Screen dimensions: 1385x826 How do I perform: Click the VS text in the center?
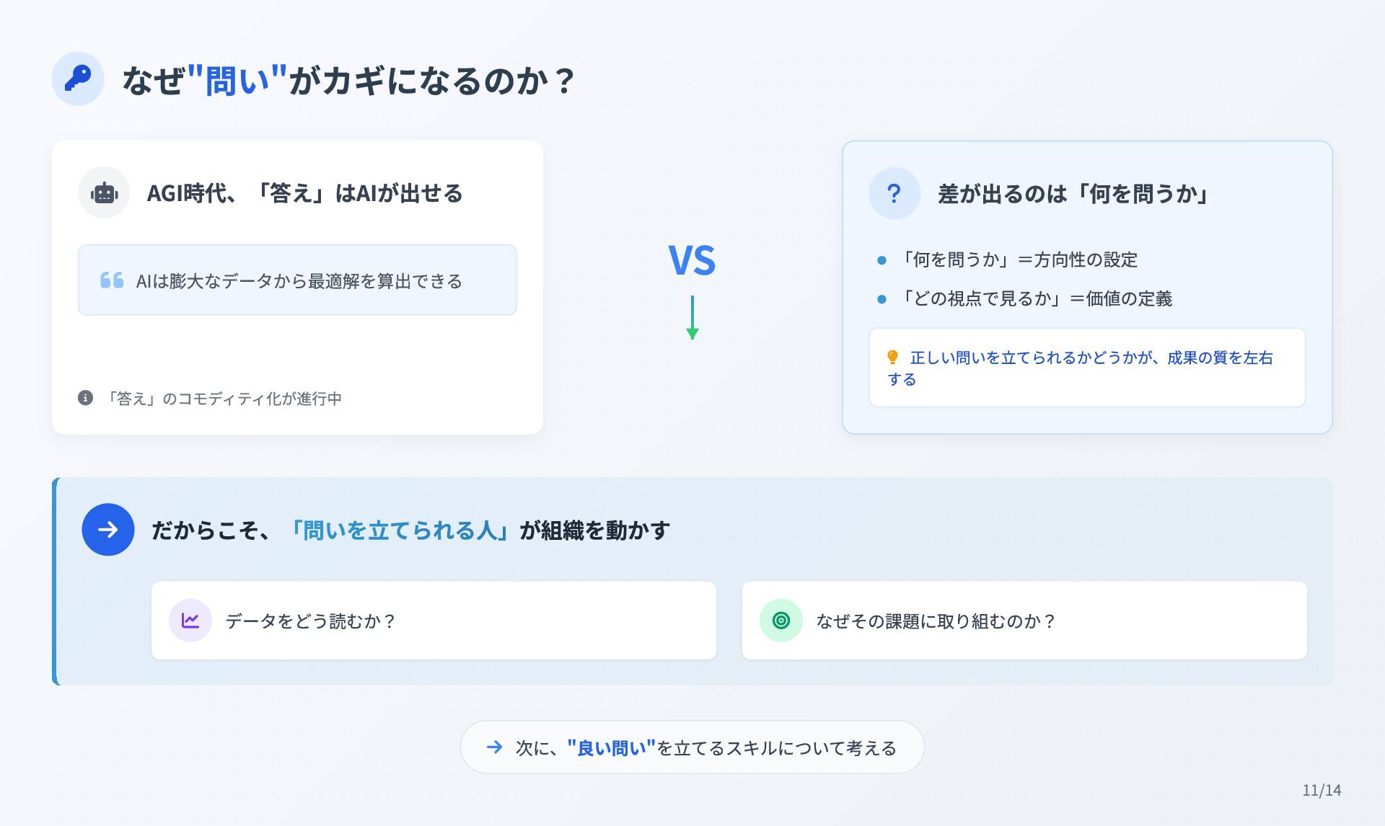click(x=692, y=260)
